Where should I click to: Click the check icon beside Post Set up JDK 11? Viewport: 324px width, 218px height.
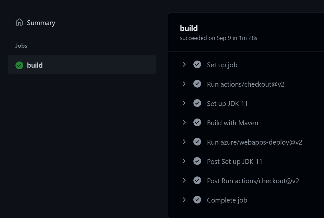(x=197, y=161)
